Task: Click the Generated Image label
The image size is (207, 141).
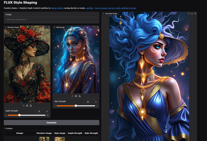Action: (x=110, y=14)
